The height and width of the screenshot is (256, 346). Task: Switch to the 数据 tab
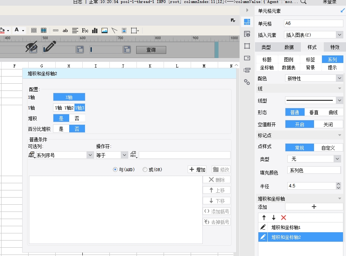[x=289, y=47]
